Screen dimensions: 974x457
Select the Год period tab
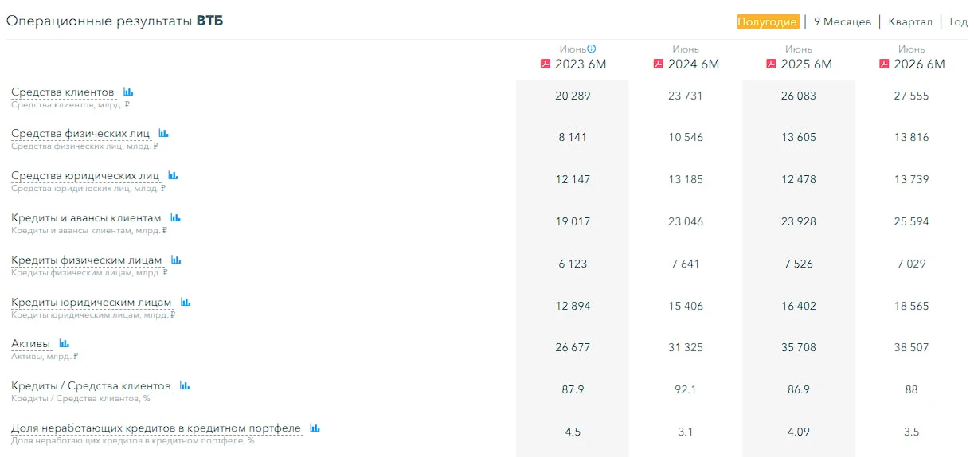click(x=959, y=21)
